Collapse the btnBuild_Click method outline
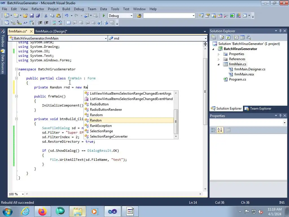Viewport: 289px width, 217px height. coord(16,119)
